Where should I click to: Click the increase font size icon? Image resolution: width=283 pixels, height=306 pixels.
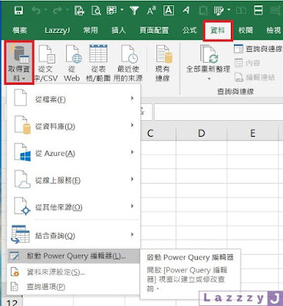pyautogui.click(x=151, y=11)
